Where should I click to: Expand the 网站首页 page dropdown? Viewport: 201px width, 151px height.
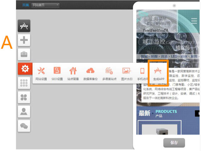45,5
